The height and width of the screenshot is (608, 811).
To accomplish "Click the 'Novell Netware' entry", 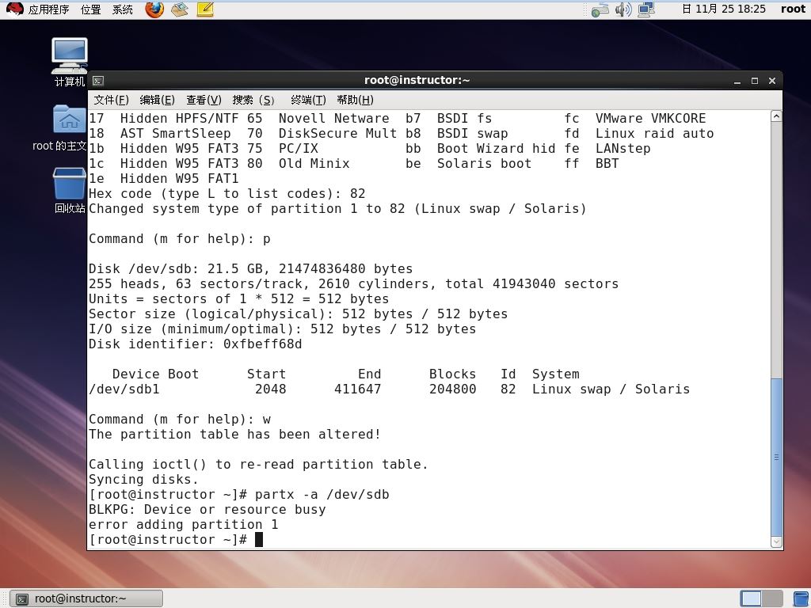I will tap(333, 119).
